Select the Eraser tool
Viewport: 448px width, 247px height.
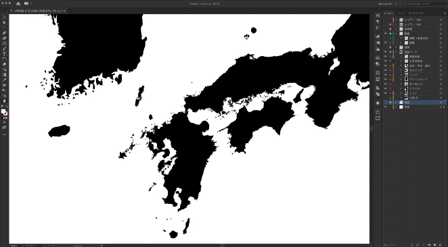point(4,64)
